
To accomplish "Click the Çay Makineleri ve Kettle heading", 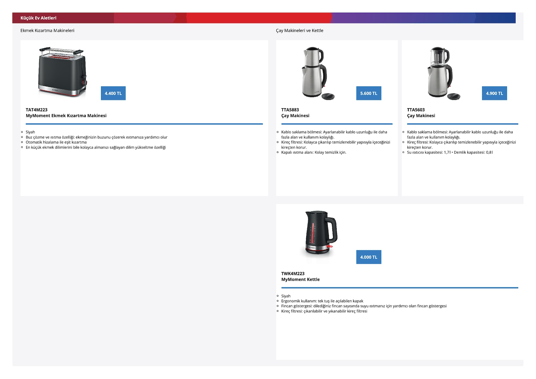I will tap(299, 30).
